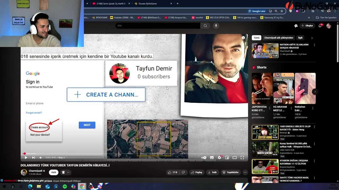Screen dimensions: 339x190
Task: Open ATABERK DOĞAN video thumbnail
Action: 265,167
